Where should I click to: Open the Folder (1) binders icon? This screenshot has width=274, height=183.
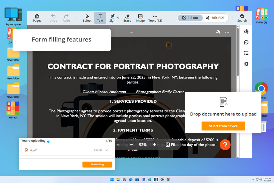click(x=261, y=16)
